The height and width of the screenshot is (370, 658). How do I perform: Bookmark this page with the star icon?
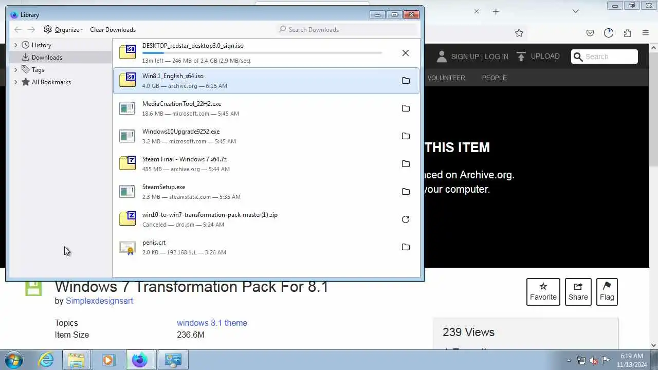click(519, 33)
